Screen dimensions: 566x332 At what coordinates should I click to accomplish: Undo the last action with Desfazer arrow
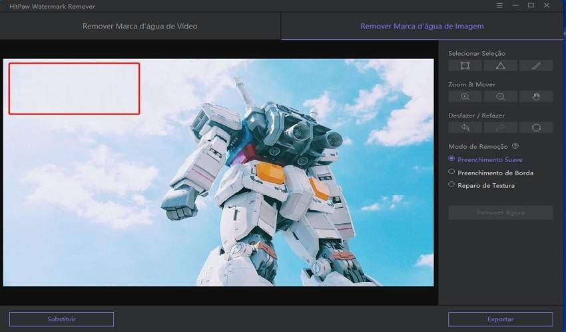pyautogui.click(x=465, y=127)
